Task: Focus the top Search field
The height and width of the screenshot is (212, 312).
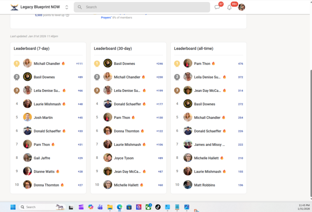Action: pos(142,7)
